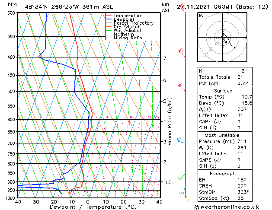
Task: Click the 'Mixing Ratio (g/kg)' axis label
Action: tap(170, 121)
